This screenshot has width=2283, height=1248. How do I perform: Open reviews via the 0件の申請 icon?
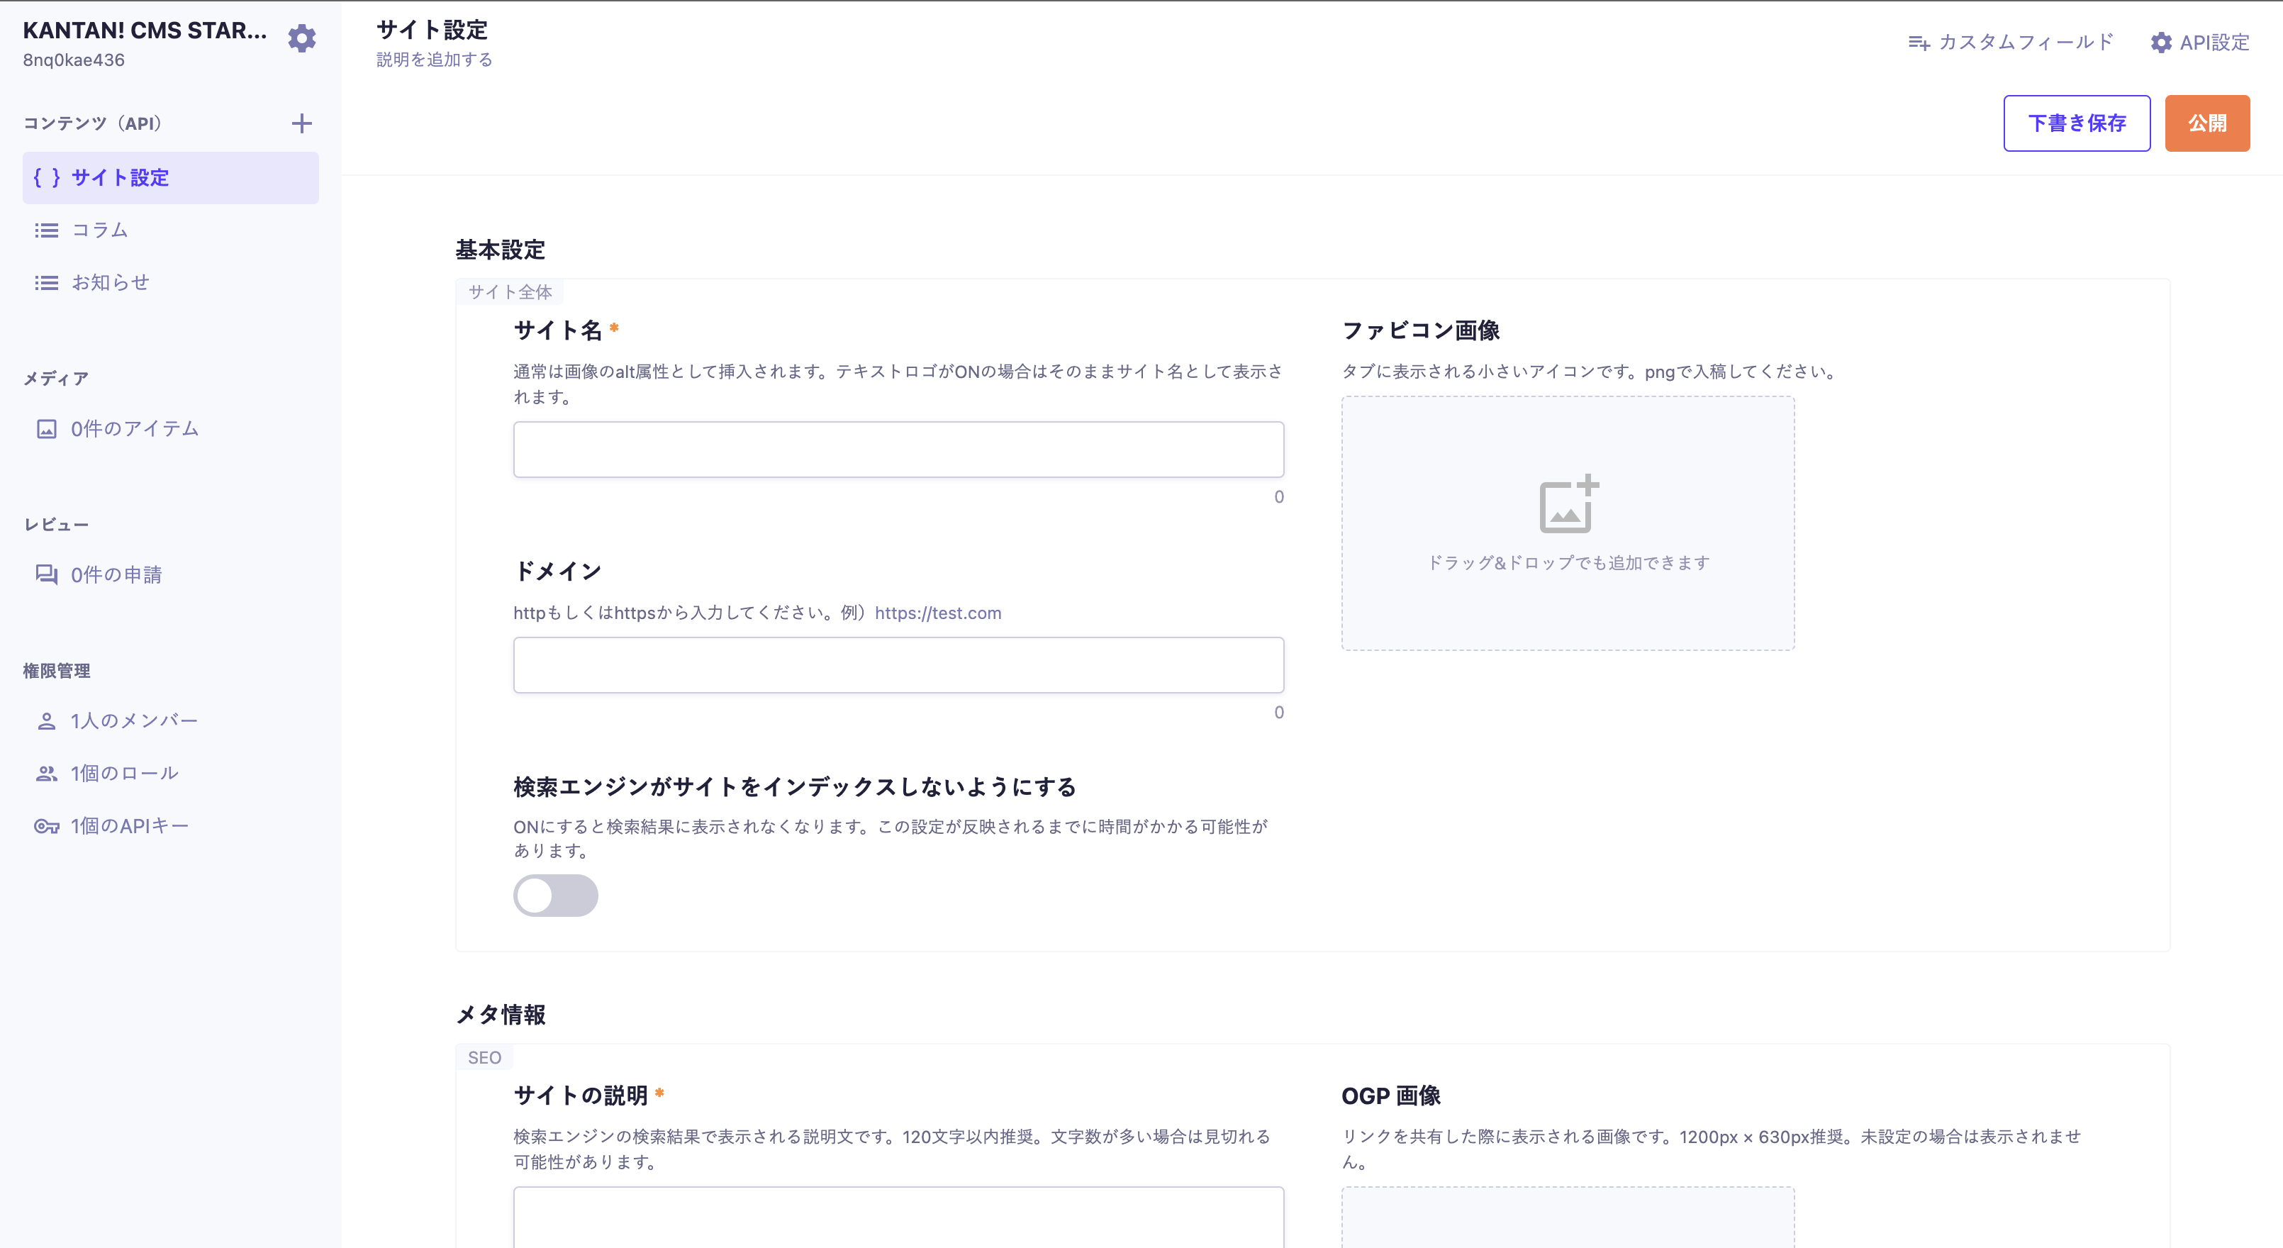pyautogui.click(x=46, y=574)
